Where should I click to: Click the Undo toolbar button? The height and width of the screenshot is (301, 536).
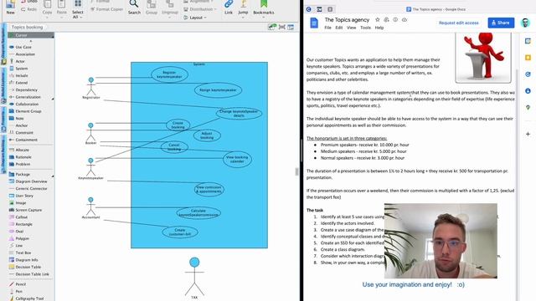(28, 2)
